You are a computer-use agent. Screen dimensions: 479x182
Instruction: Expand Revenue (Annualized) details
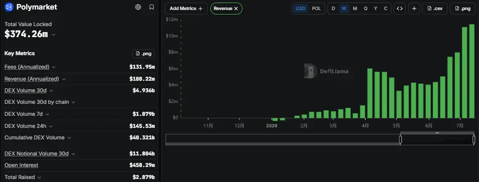pos(64,79)
